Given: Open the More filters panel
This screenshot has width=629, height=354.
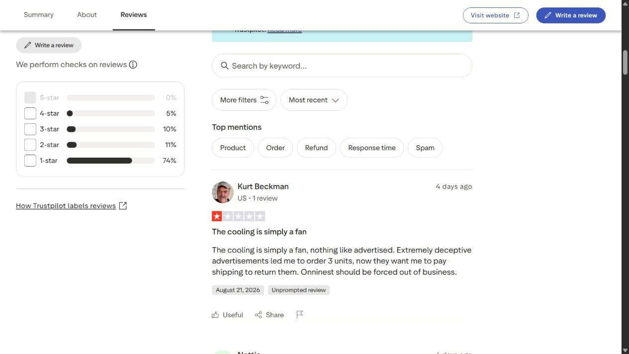Looking at the screenshot, I should point(244,100).
